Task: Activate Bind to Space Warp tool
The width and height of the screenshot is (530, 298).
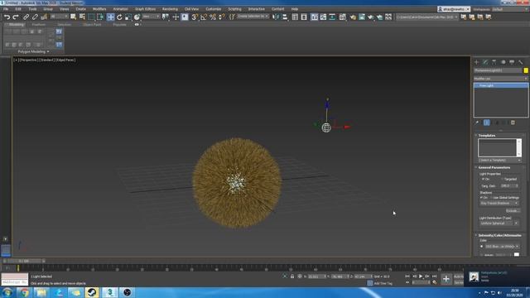Action: [x=44, y=17]
